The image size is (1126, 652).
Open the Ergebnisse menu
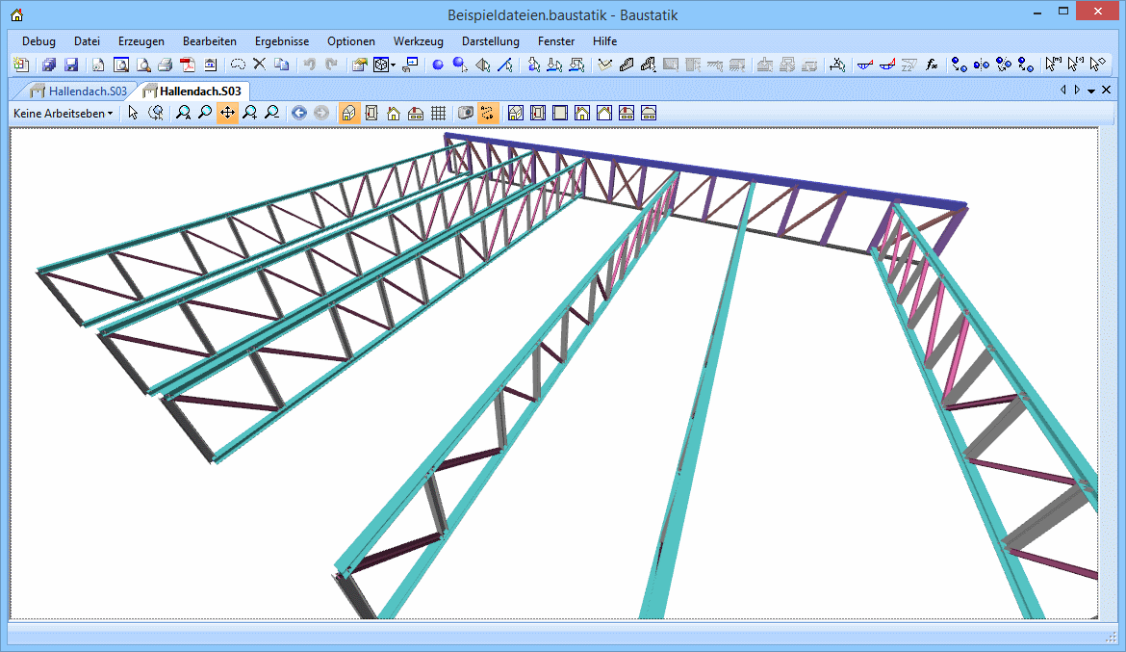(x=281, y=41)
